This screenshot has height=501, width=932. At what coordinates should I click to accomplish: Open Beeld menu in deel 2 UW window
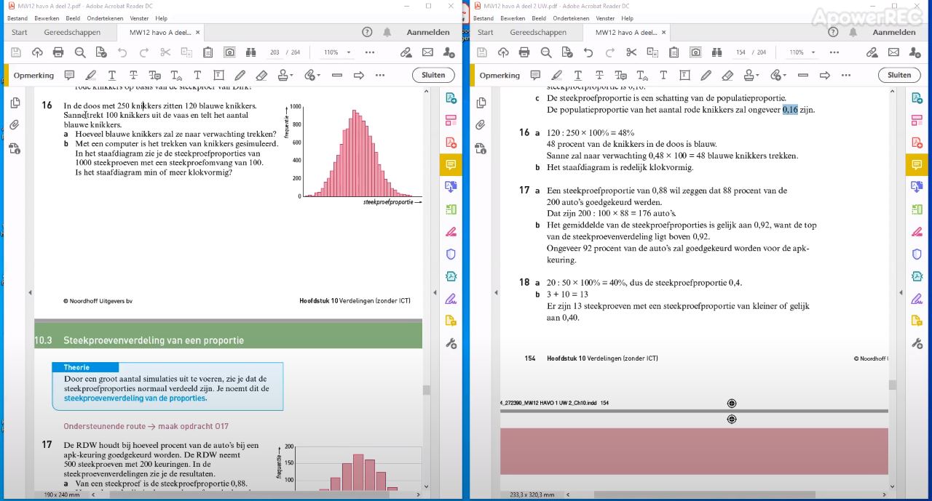tap(539, 18)
